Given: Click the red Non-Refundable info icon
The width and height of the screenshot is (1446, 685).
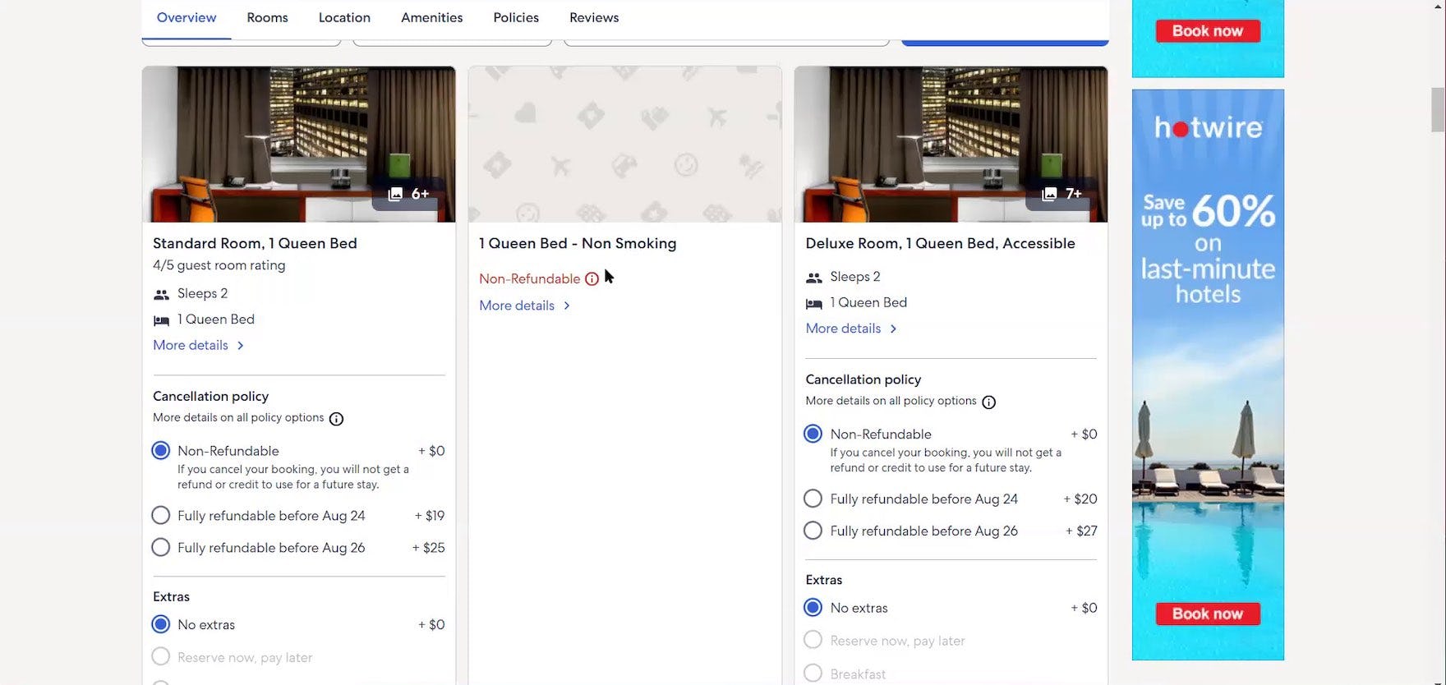Looking at the screenshot, I should [592, 279].
